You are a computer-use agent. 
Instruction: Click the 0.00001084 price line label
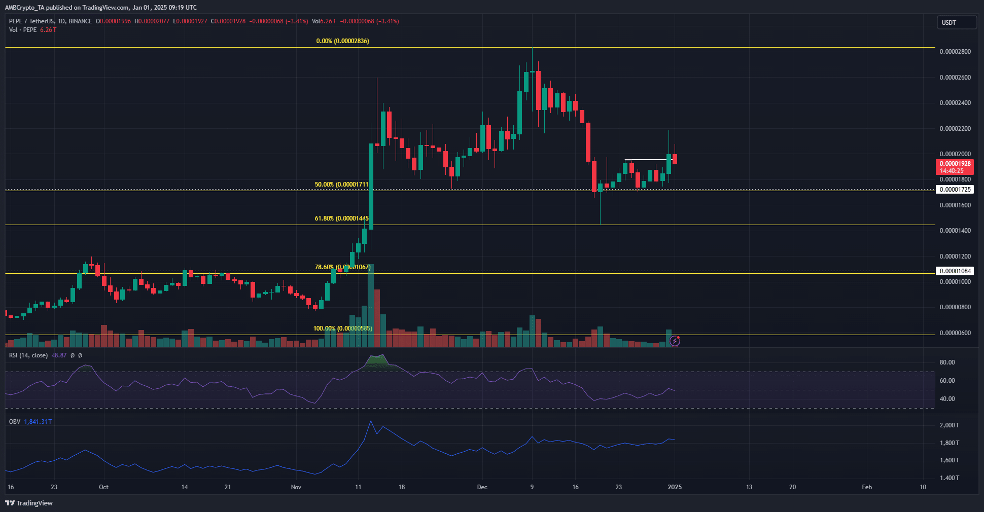(955, 271)
